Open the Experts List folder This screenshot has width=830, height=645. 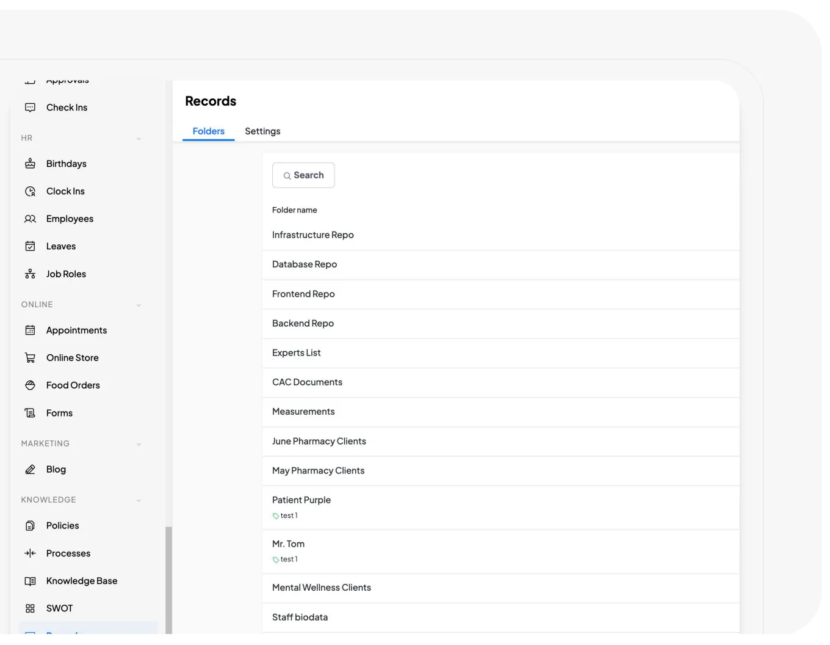pos(501,353)
